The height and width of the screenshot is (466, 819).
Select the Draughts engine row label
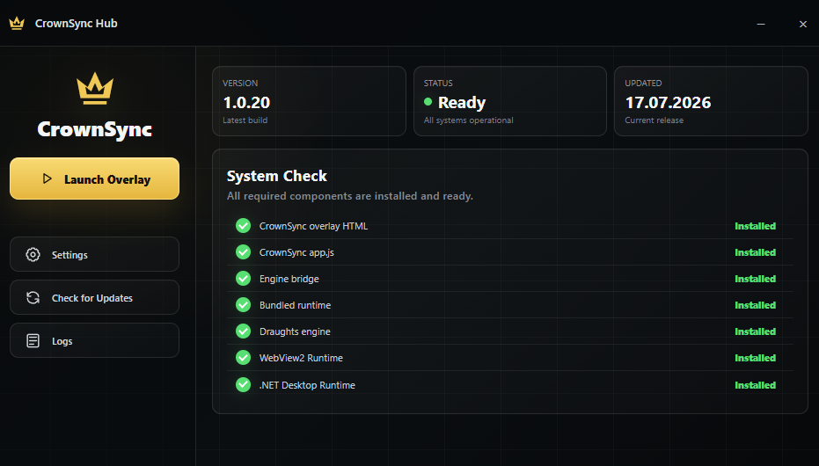295,331
